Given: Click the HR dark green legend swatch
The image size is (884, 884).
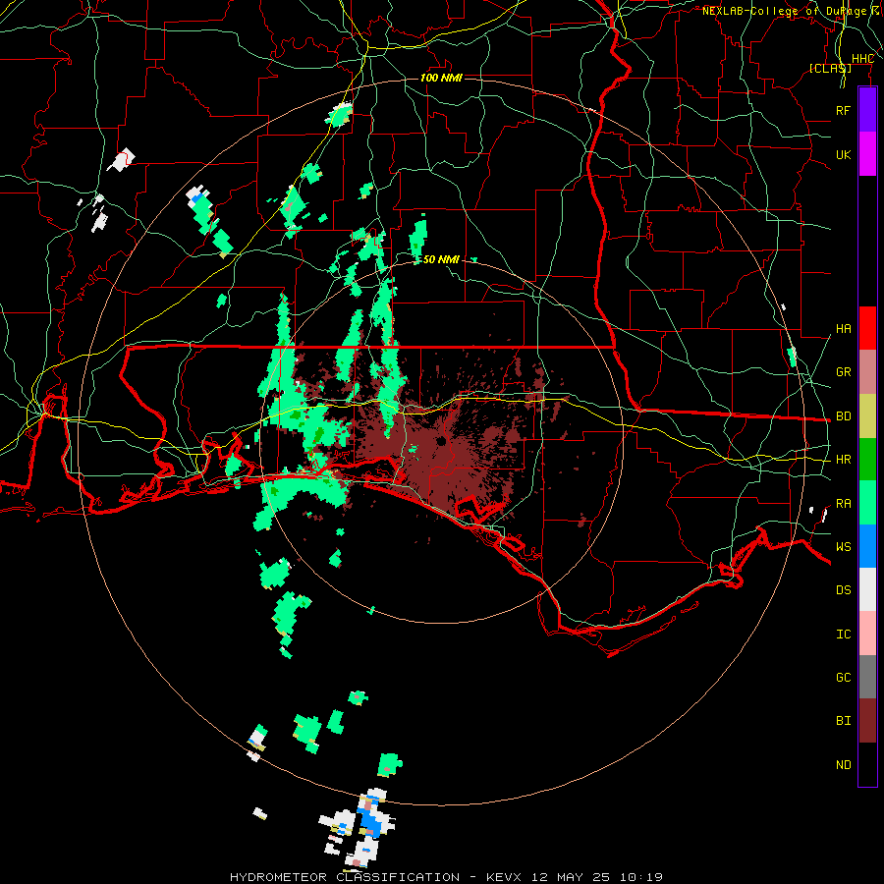Looking at the screenshot, I should (x=867, y=459).
